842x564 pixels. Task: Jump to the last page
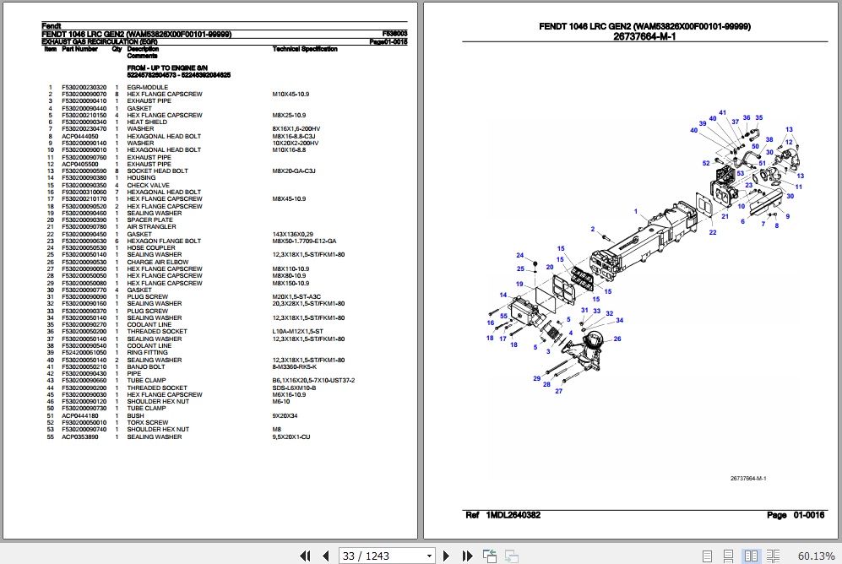coord(466,556)
